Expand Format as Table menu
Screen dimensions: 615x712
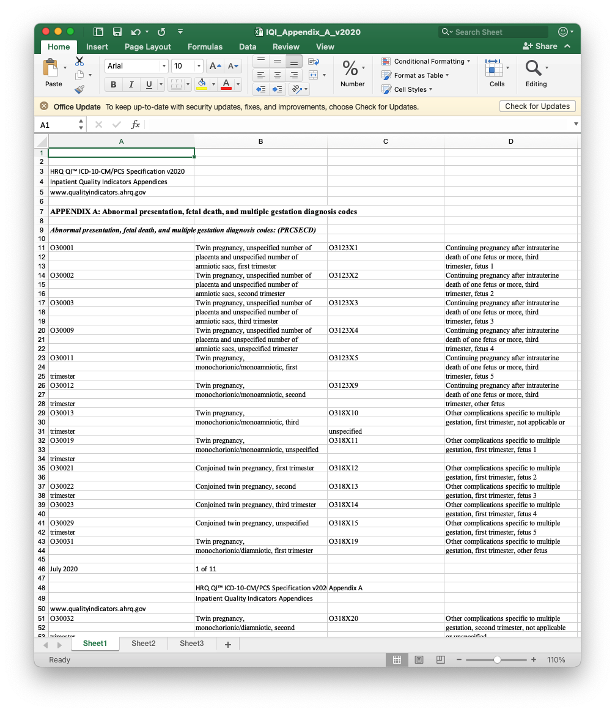(447, 75)
